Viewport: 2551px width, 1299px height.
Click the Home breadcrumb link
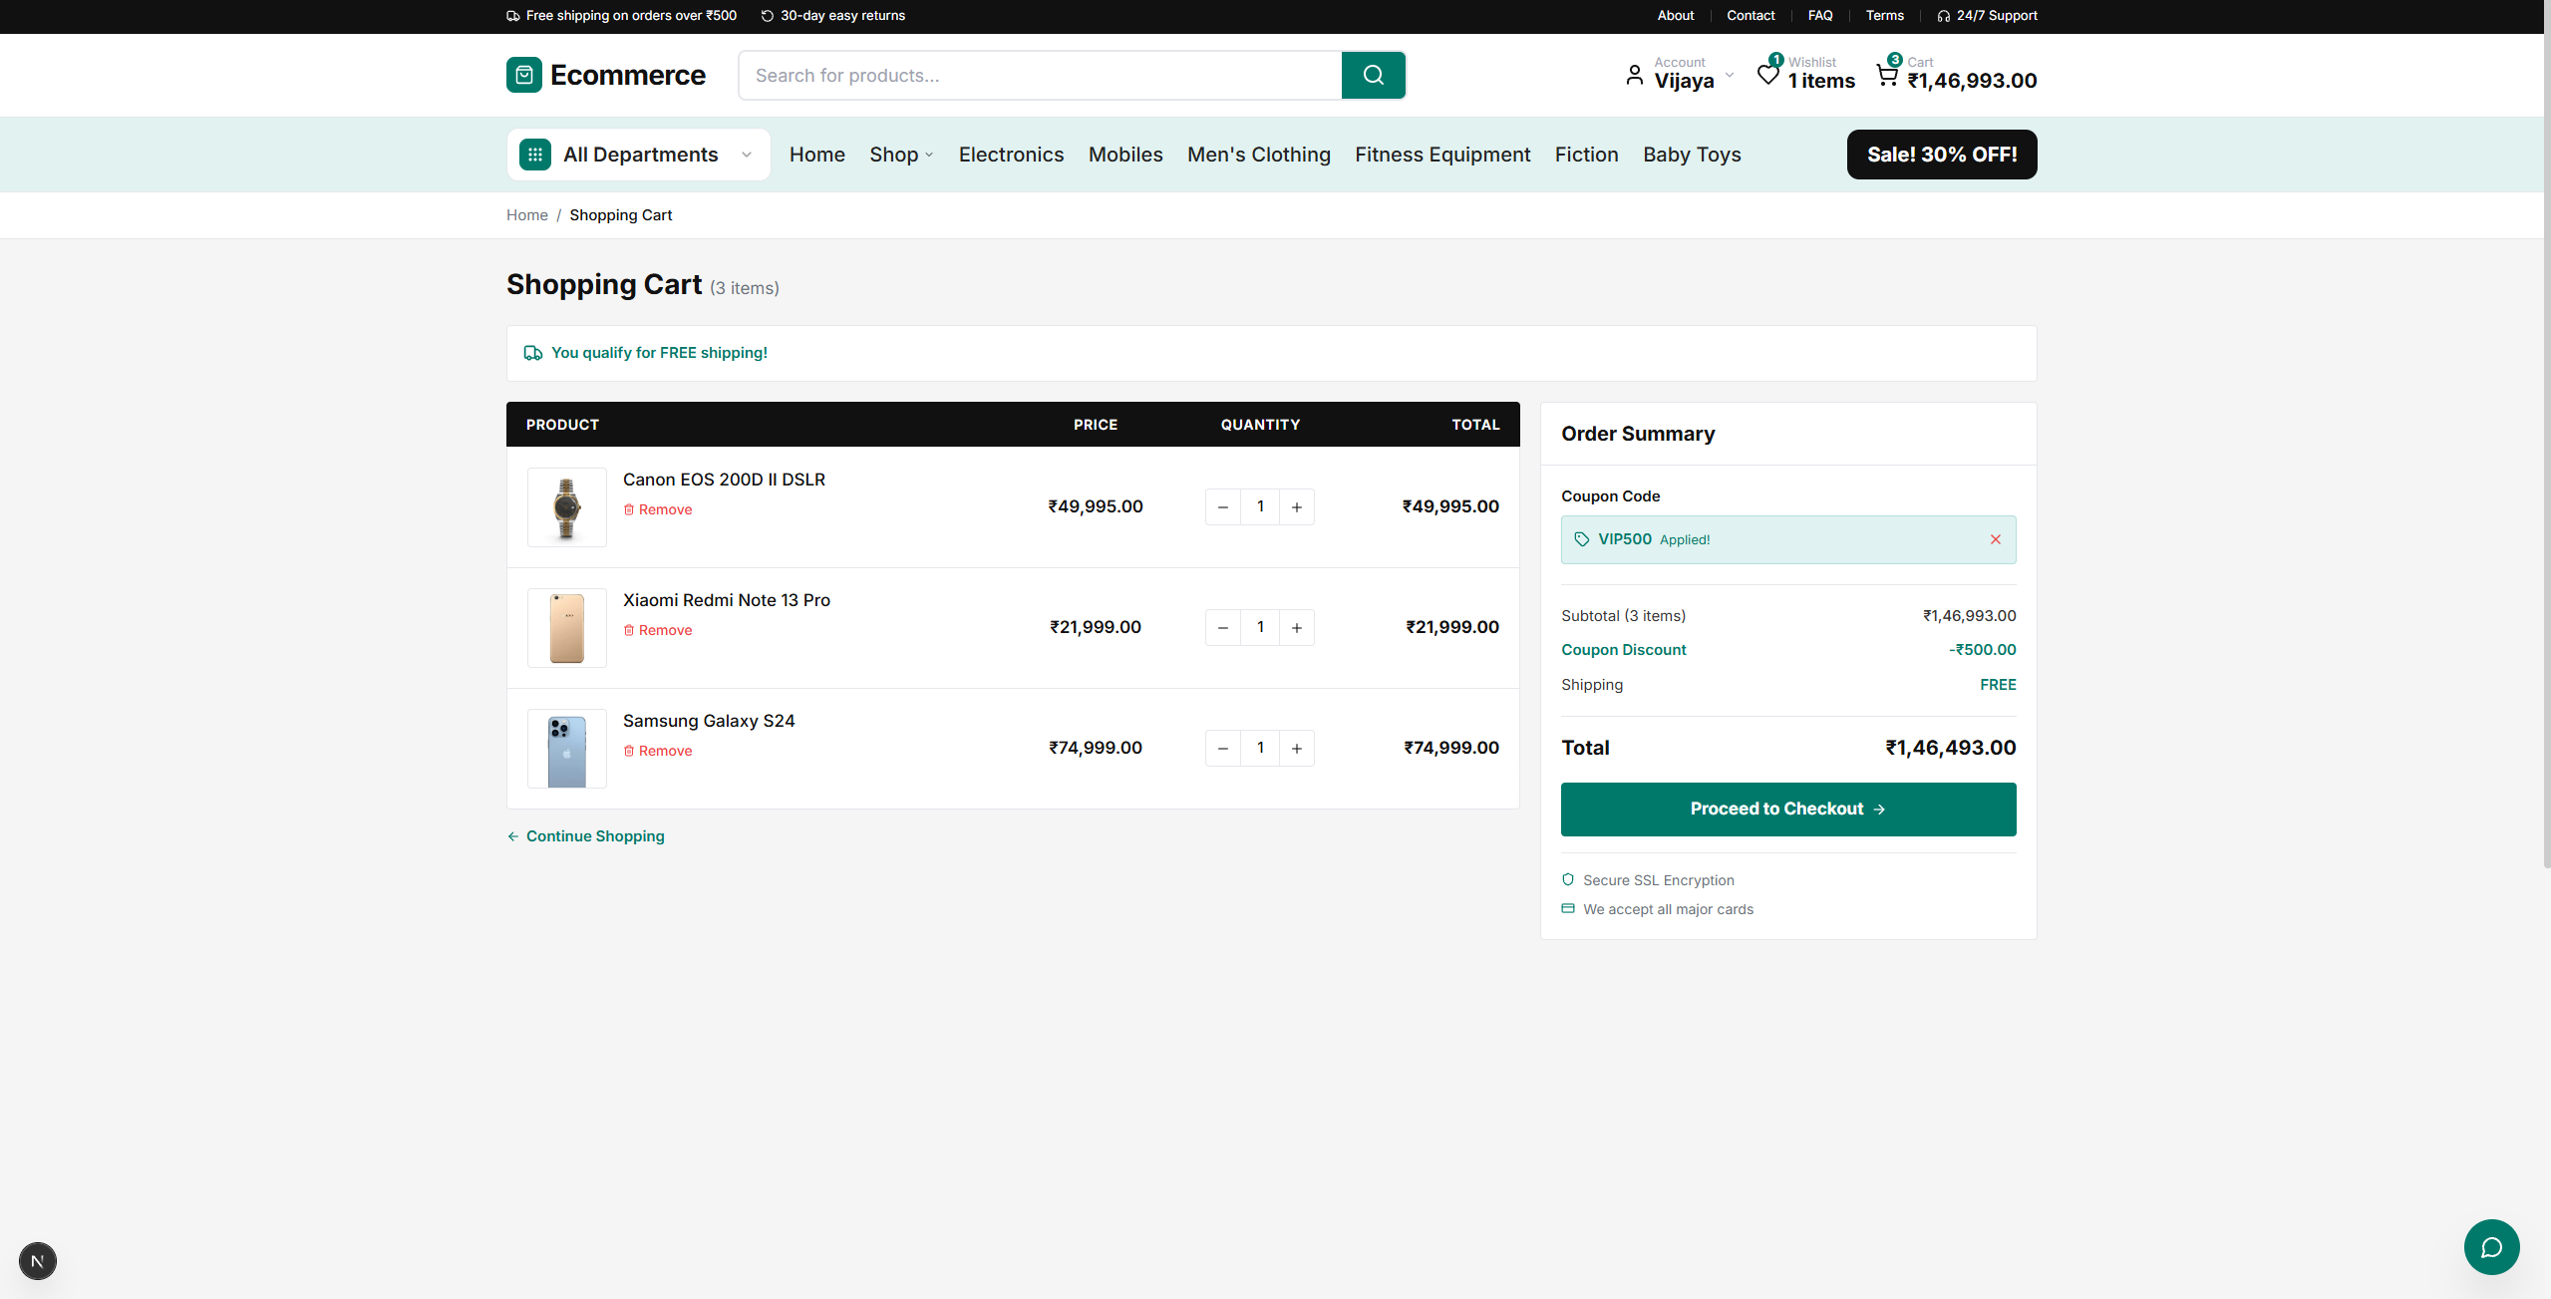[x=527, y=215]
